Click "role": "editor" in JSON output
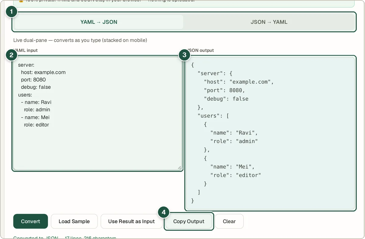Screen dimensions: 365x239 coord(236,175)
